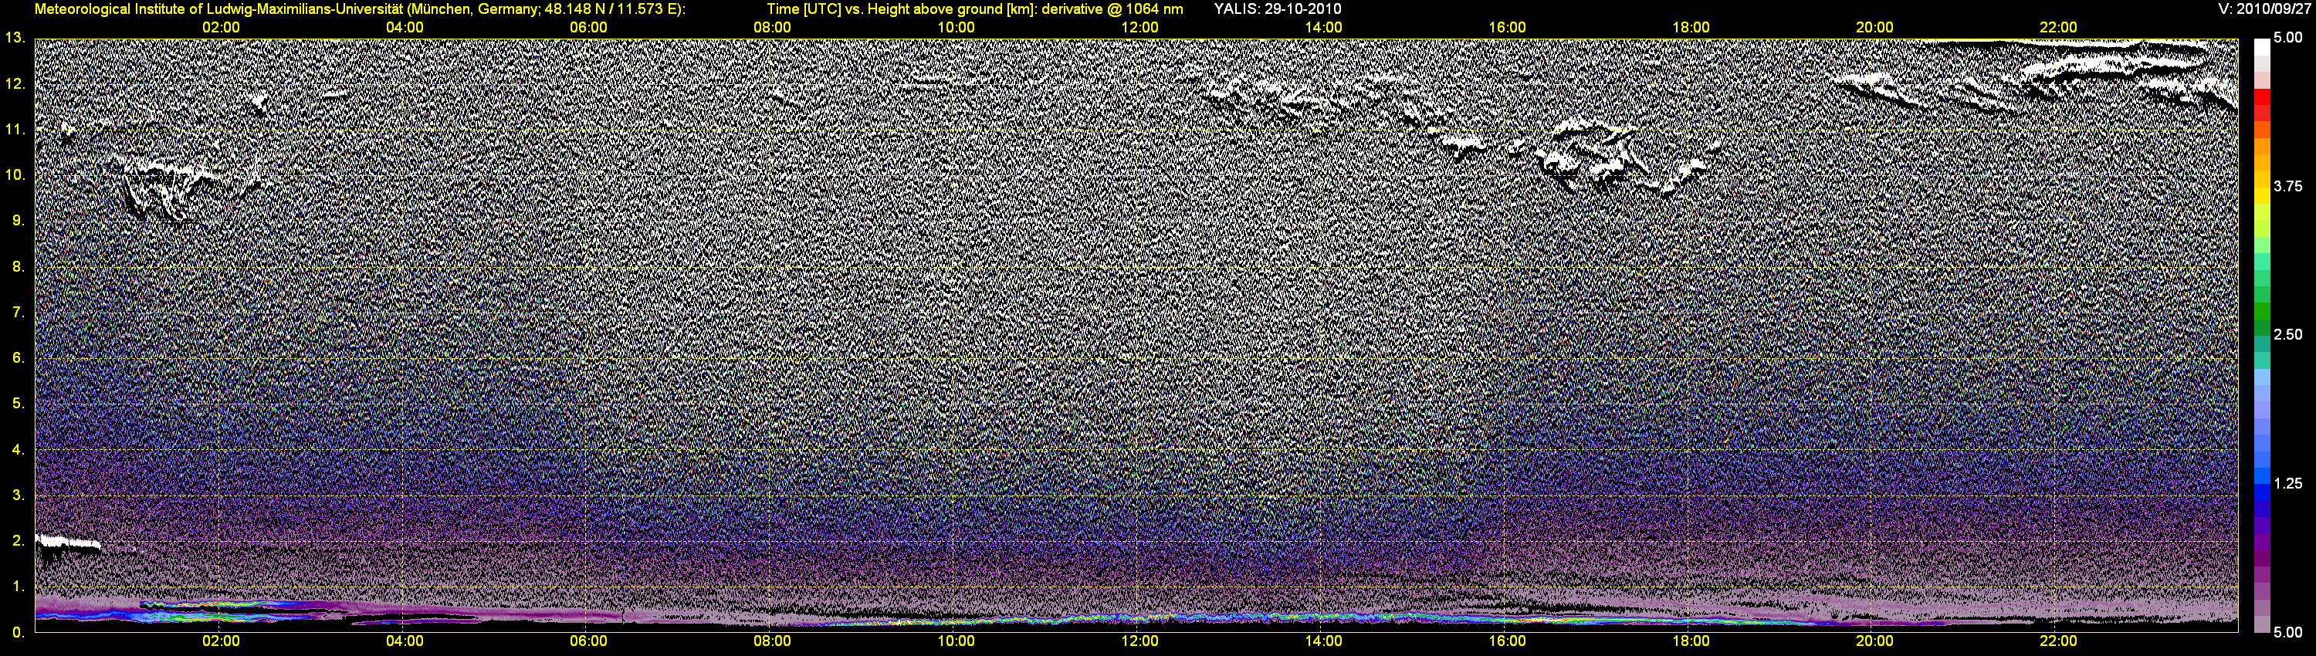Select the 14:00 label on the bottom time axis
Screen dimensions: 2316x656
1323,641
